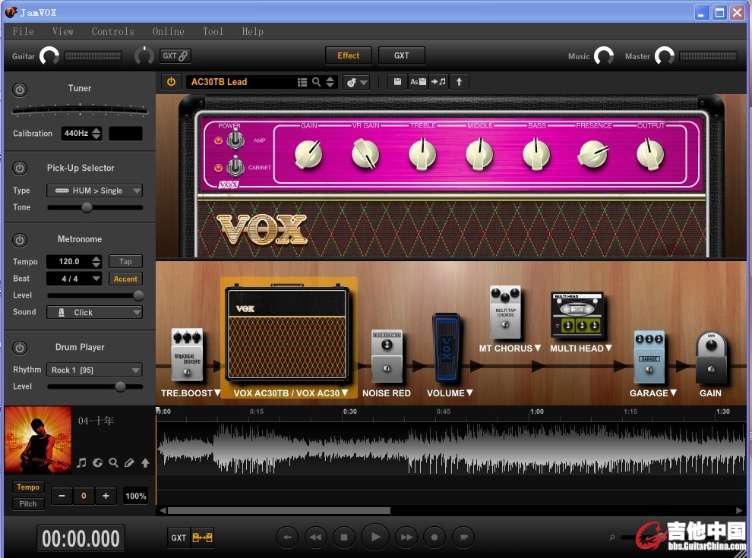Image resolution: width=752 pixels, height=558 pixels.
Task: Click the Treble Boost pedal
Action: tap(188, 356)
